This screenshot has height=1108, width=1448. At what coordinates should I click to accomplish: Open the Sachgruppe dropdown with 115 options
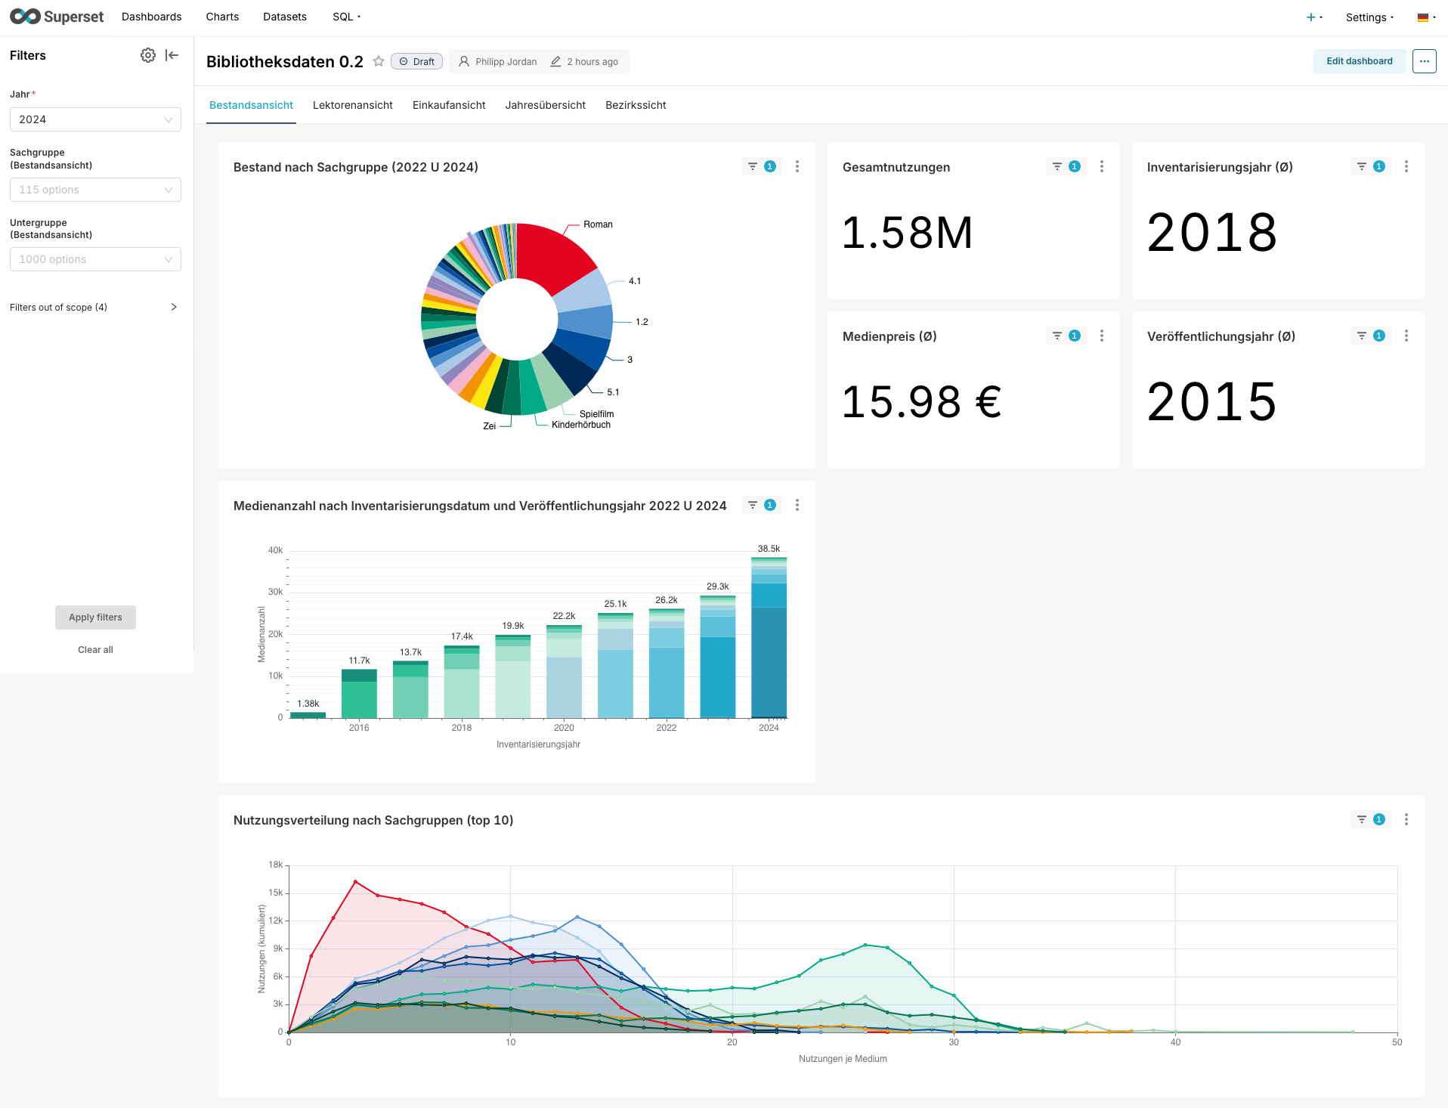(95, 190)
